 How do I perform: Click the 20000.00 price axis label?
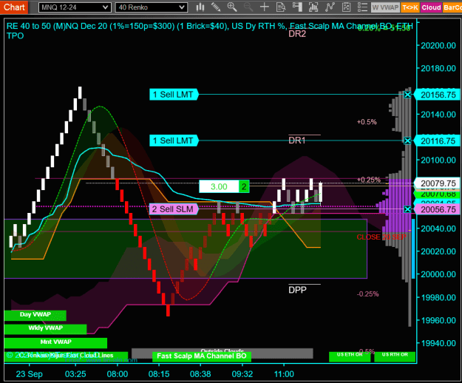[438, 274]
